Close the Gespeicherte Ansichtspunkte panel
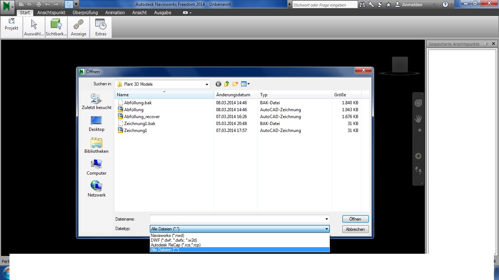This screenshot has width=499, height=280. pos(493,44)
